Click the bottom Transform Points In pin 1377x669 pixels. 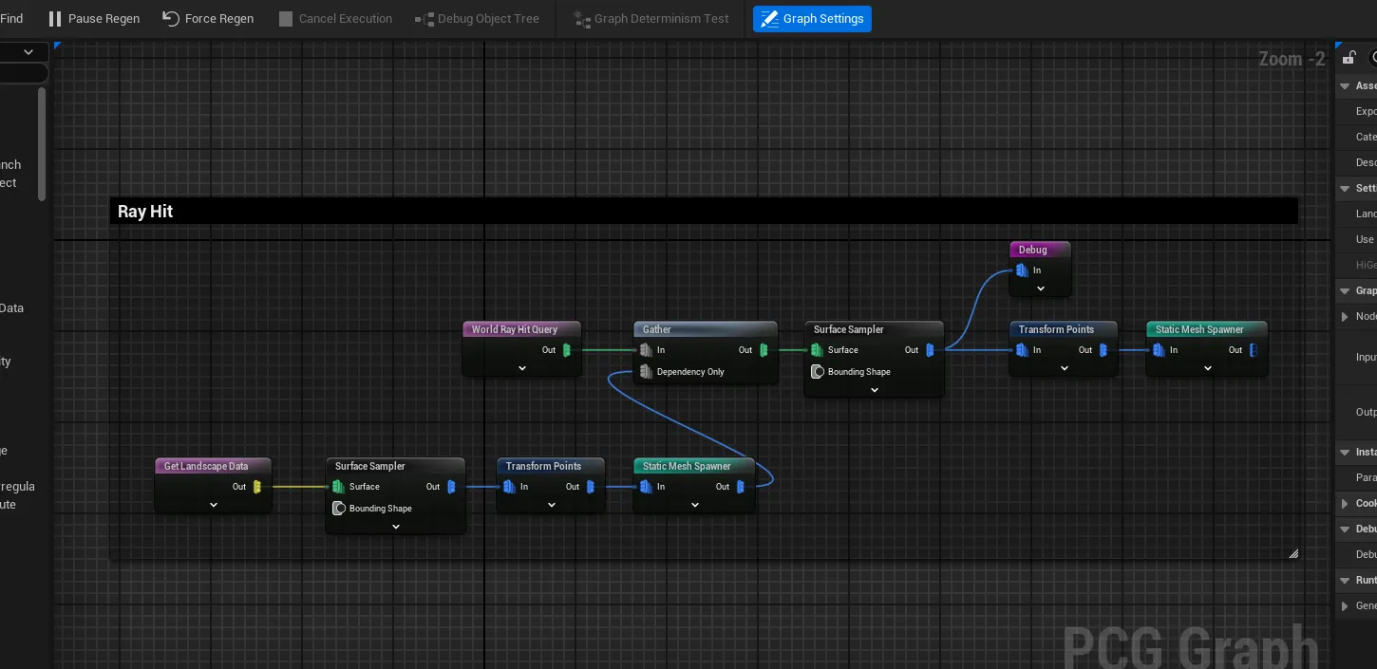pyautogui.click(x=509, y=487)
